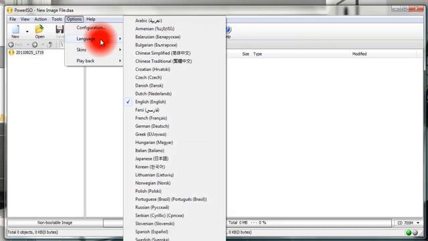The width and height of the screenshot is (428, 241).
Task: Choose Russian language
Action: pyautogui.click(x=175, y=208)
